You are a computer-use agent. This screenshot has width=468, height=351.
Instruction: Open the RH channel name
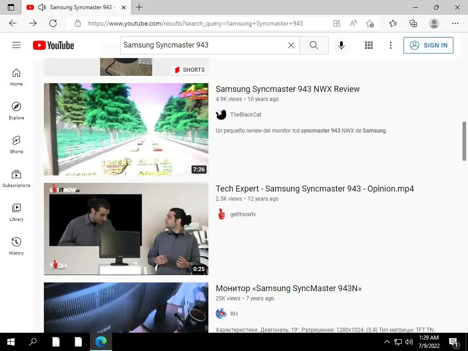coord(234,314)
